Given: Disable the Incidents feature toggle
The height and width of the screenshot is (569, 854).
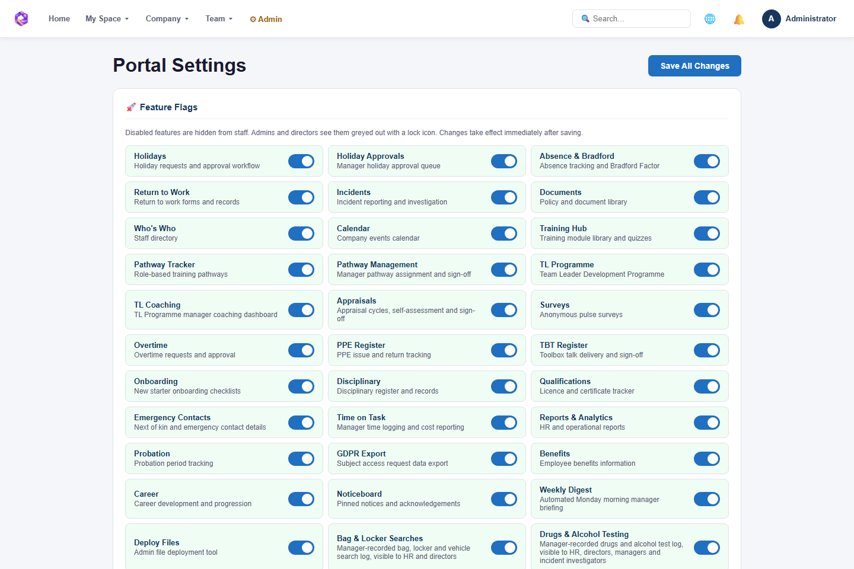Looking at the screenshot, I should [x=504, y=197].
